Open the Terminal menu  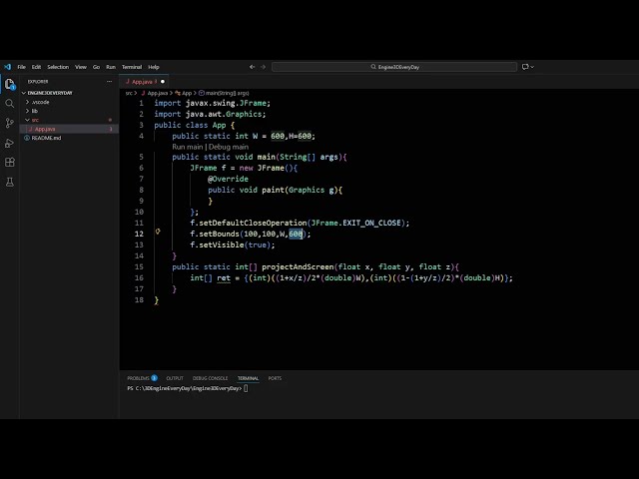[132, 67]
